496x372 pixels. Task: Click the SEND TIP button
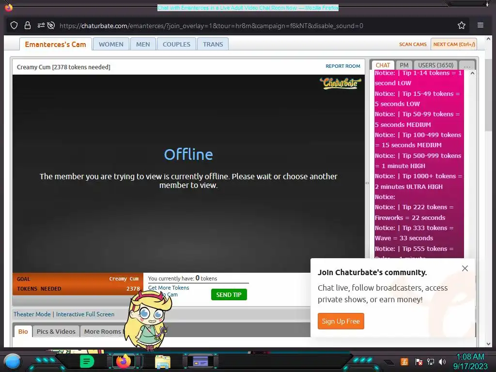pos(229,294)
